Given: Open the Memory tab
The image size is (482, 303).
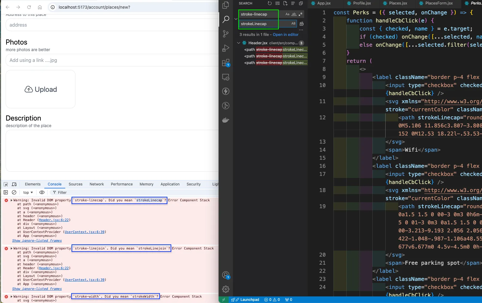Looking at the screenshot, I should point(146,184).
